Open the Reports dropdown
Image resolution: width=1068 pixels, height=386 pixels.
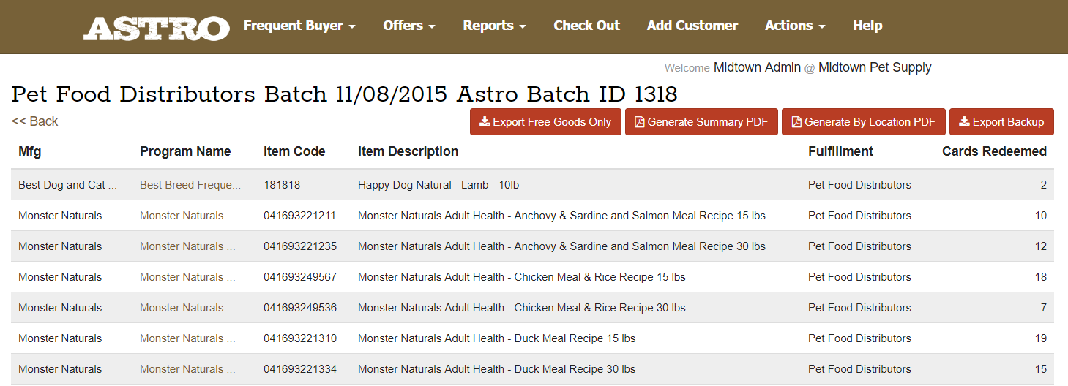tap(494, 26)
